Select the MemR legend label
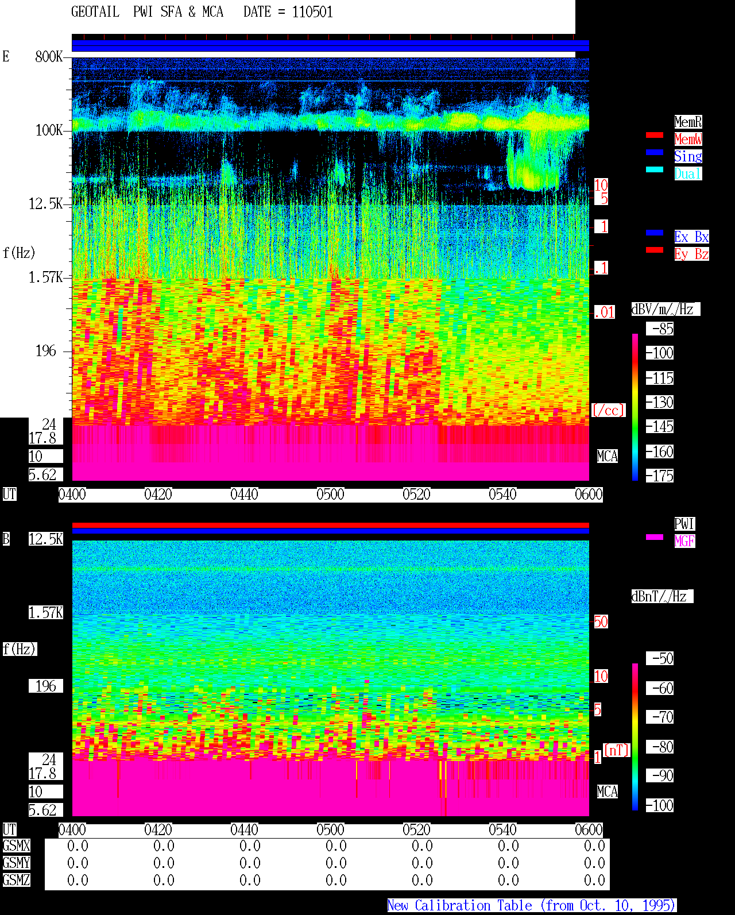This screenshot has width=735, height=915. click(x=688, y=122)
